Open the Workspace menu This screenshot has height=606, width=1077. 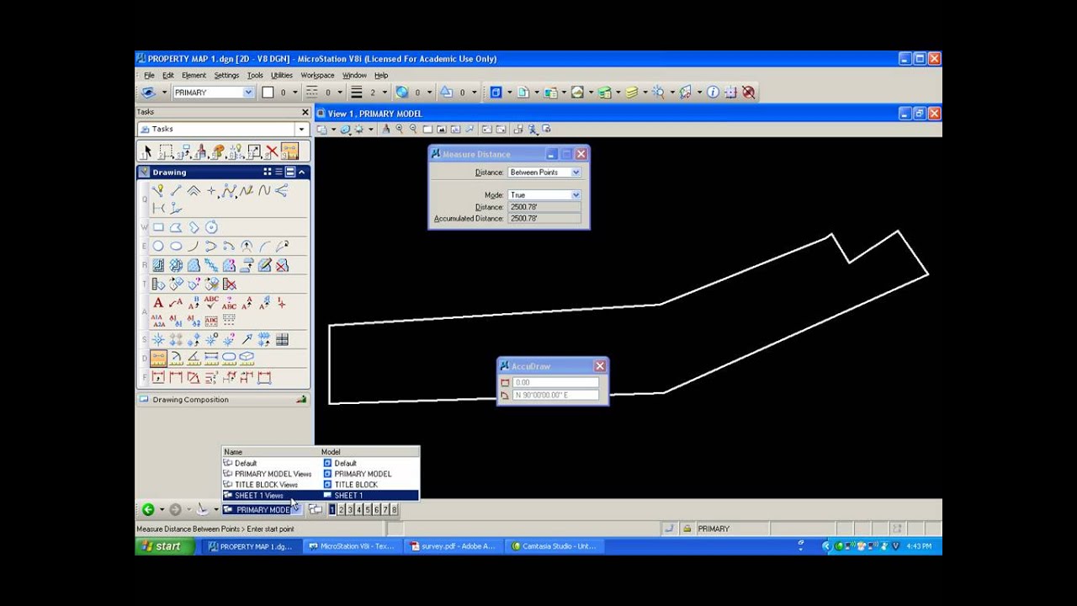[317, 75]
